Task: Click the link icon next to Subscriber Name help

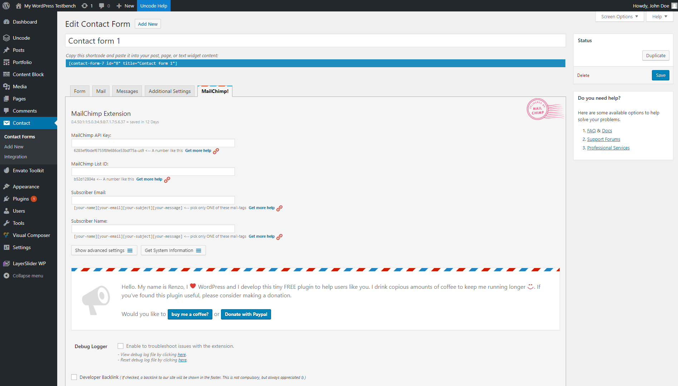Action: click(280, 237)
